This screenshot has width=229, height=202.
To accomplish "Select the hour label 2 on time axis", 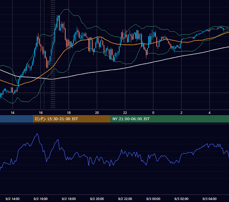I will coord(182,113).
